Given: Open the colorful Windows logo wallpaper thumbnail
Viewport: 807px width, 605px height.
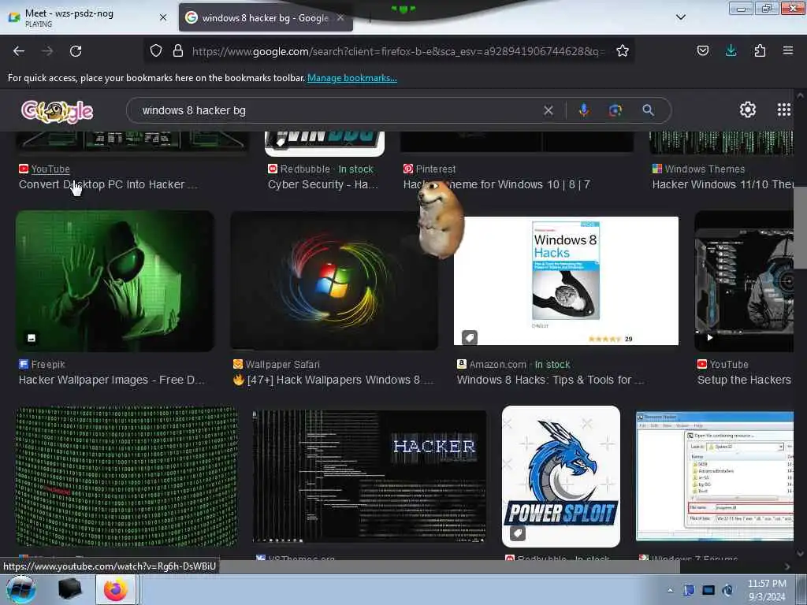Looking at the screenshot, I should click(x=334, y=281).
